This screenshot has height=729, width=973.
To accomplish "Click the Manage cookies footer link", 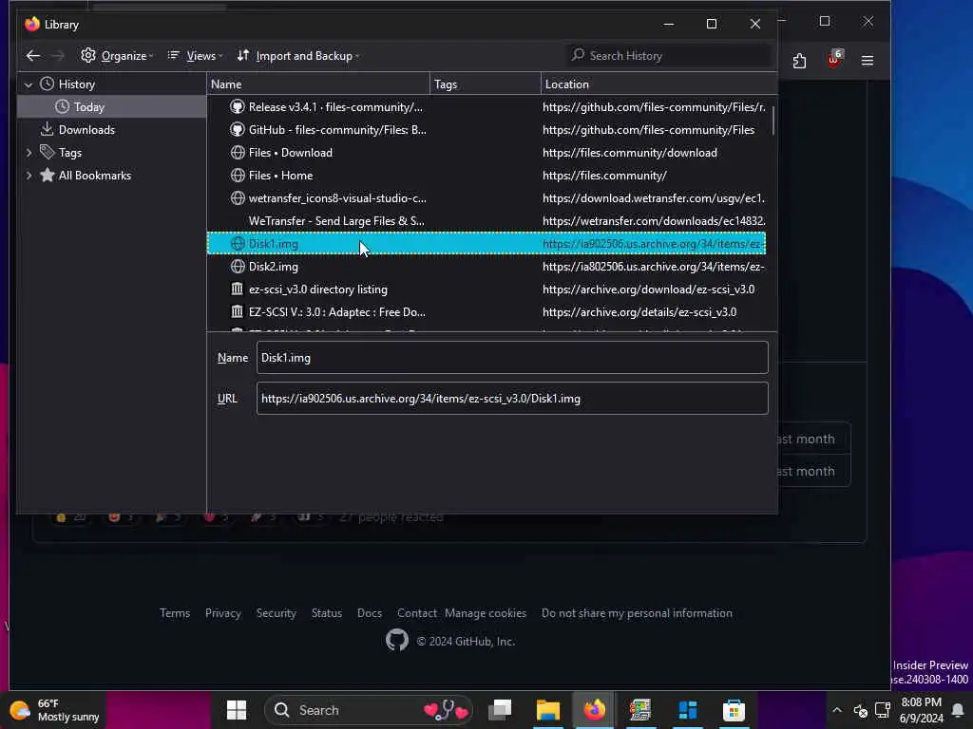I will [x=486, y=613].
